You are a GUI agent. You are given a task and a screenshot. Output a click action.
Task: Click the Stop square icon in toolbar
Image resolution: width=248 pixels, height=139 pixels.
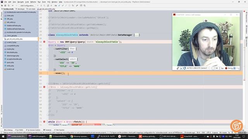[x=51, y=5]
